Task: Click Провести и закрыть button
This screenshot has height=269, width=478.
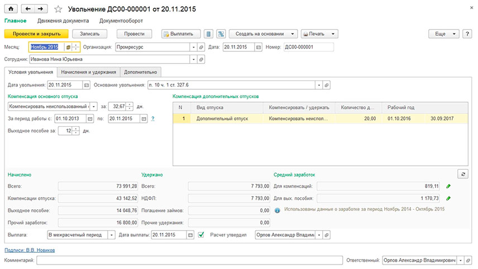Action: coord(36,34)
